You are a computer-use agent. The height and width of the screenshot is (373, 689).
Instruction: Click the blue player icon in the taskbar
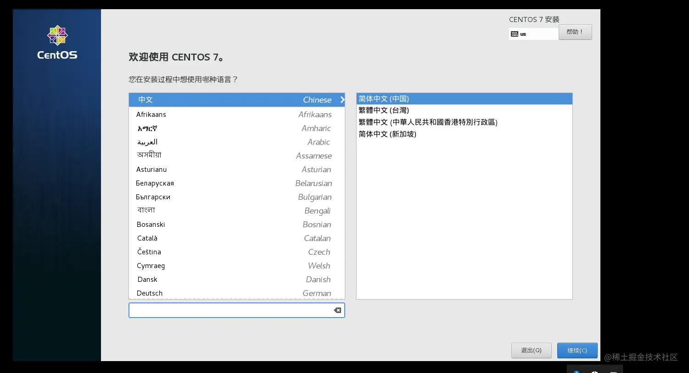[x=576, y=372]
